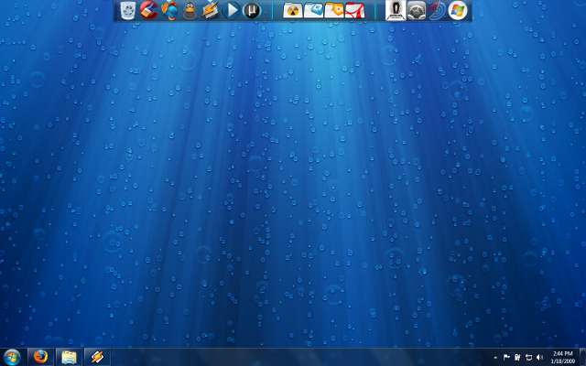Screen dimensions: 586x366
Task: Open the clock showing 2:44 PM
Action: 563,357
